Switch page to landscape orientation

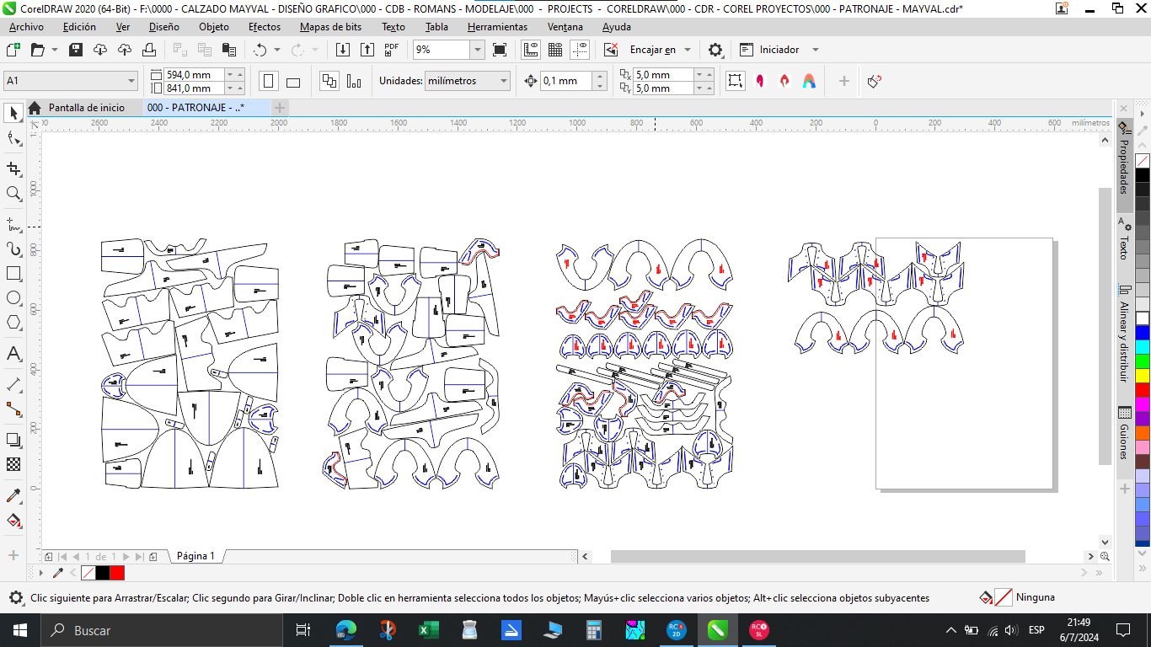point(293,81)
